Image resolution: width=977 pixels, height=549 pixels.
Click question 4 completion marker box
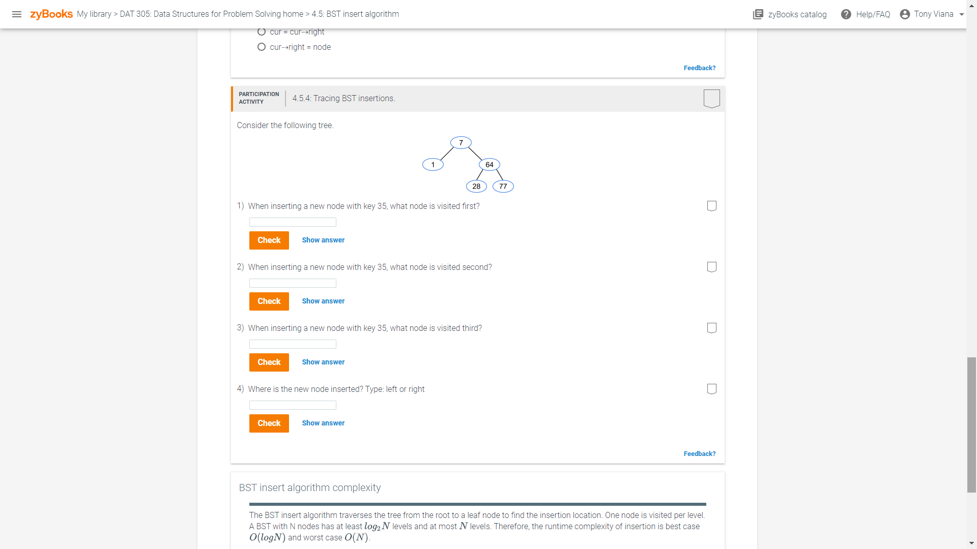[712, 389]
